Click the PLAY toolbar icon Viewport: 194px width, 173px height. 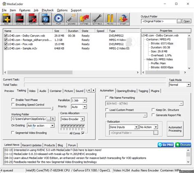pos(59,19)
